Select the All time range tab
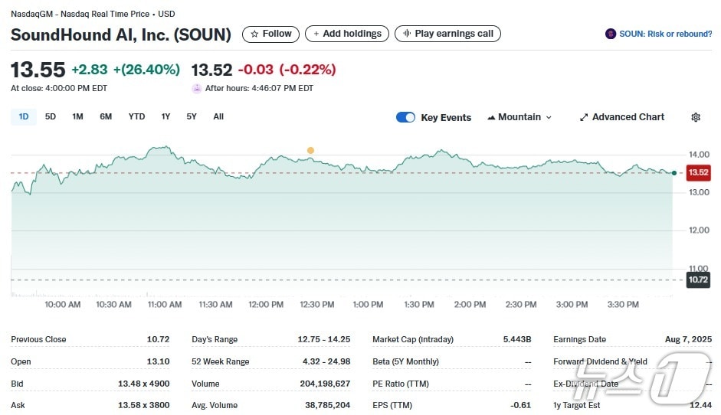721x415 pixels. pyautogui.click(x=218, y=116)
